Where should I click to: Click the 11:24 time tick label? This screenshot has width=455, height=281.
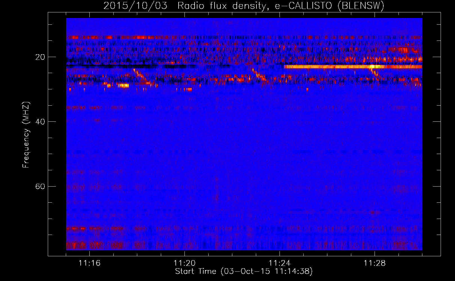coord(280,263)
